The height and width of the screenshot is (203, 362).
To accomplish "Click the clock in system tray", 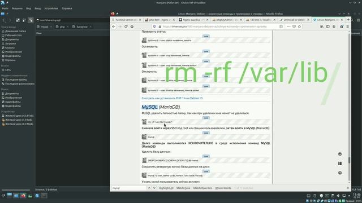I will click(357, 196).
